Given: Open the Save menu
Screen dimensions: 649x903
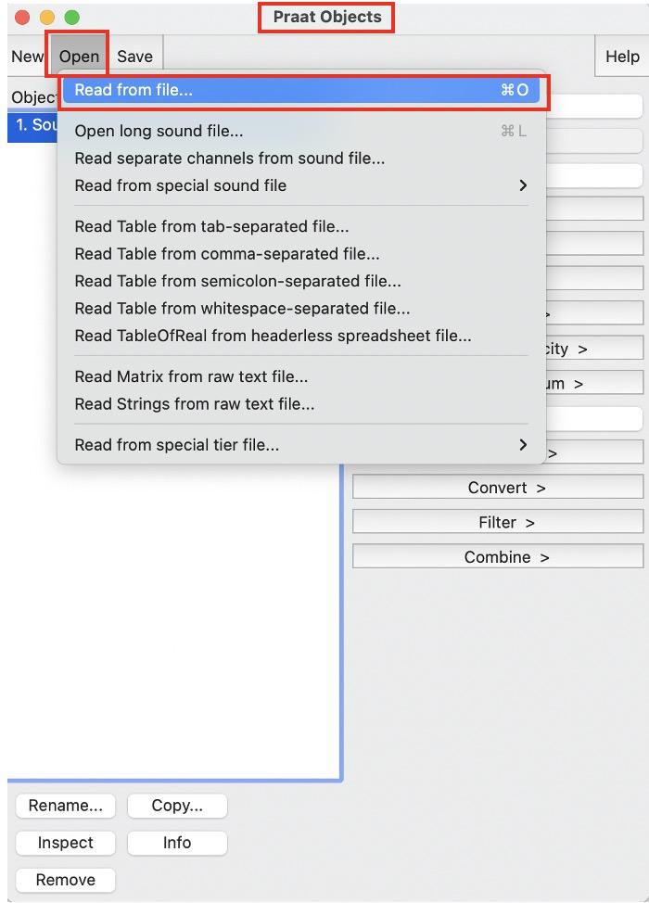Looking at the screenshot, I should click(x=134, y=57).
